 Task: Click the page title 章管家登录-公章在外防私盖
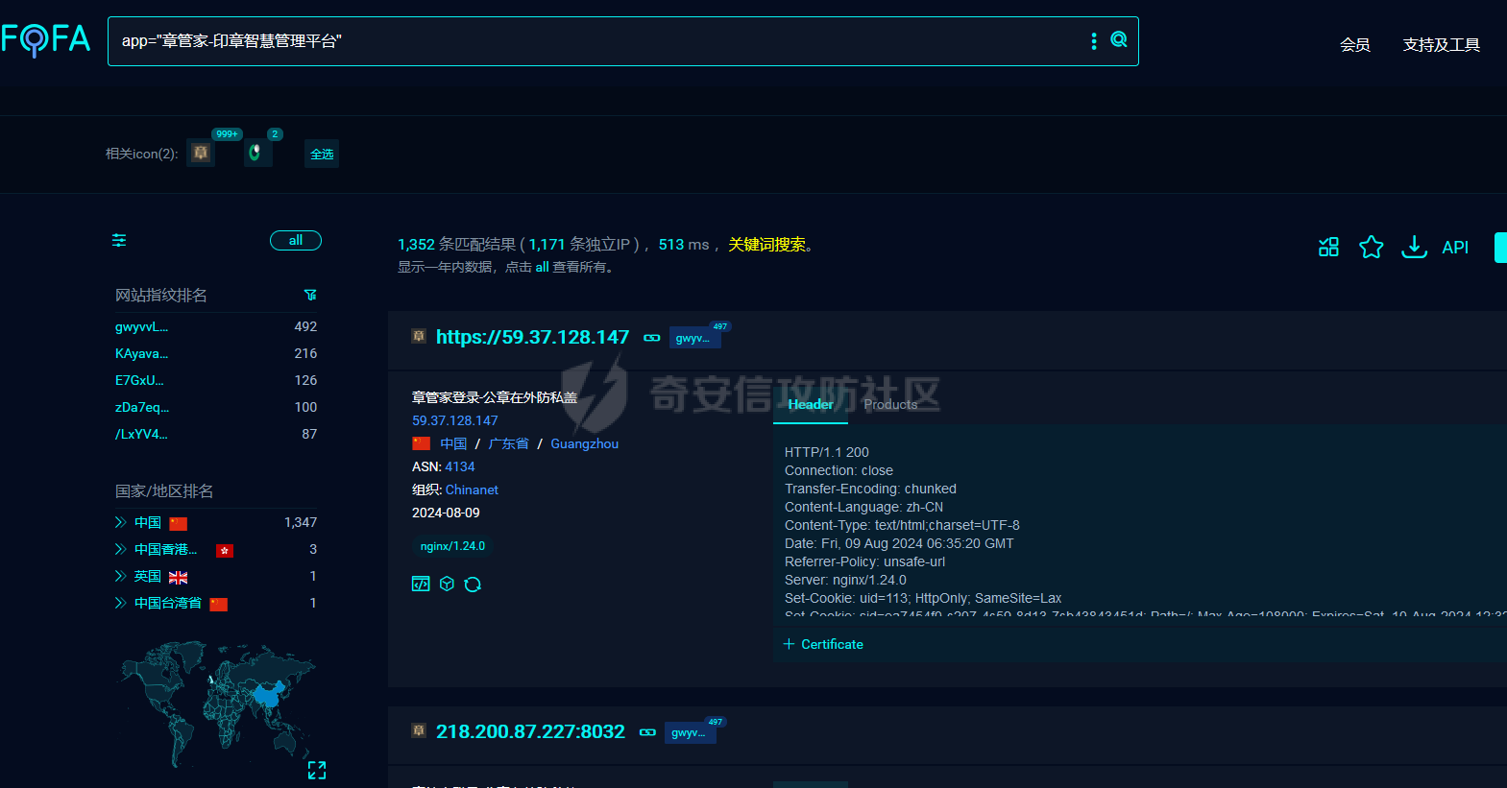[x=495, y=397]
